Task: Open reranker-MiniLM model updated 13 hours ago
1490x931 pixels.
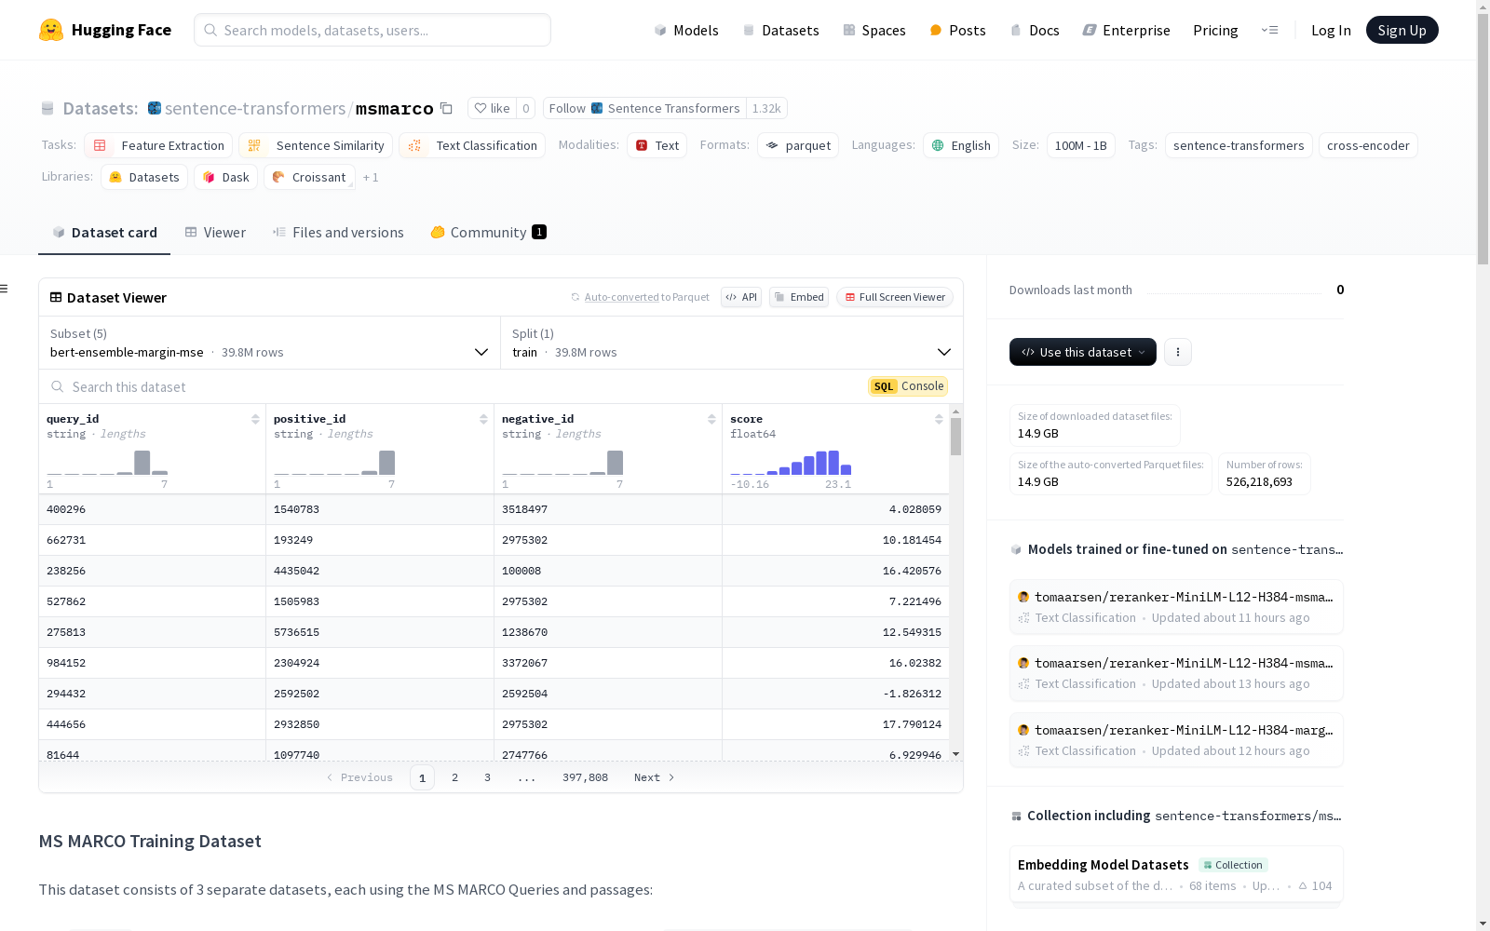Action: click(x=1176, y=673)
